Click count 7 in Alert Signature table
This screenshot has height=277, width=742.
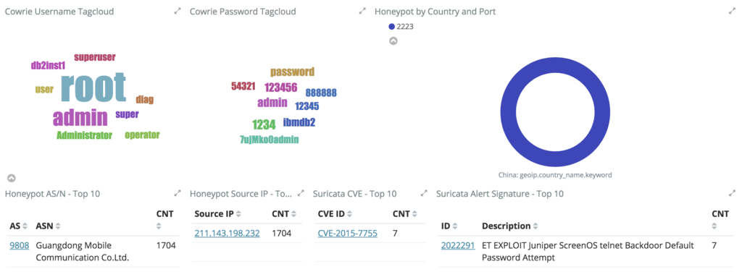click(714, 245)
